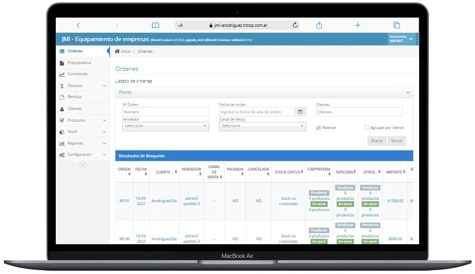The width and height of the screenshot is (475, 274).
Task: Open the Safari bookmarks book icon
Action: point(156,25)
